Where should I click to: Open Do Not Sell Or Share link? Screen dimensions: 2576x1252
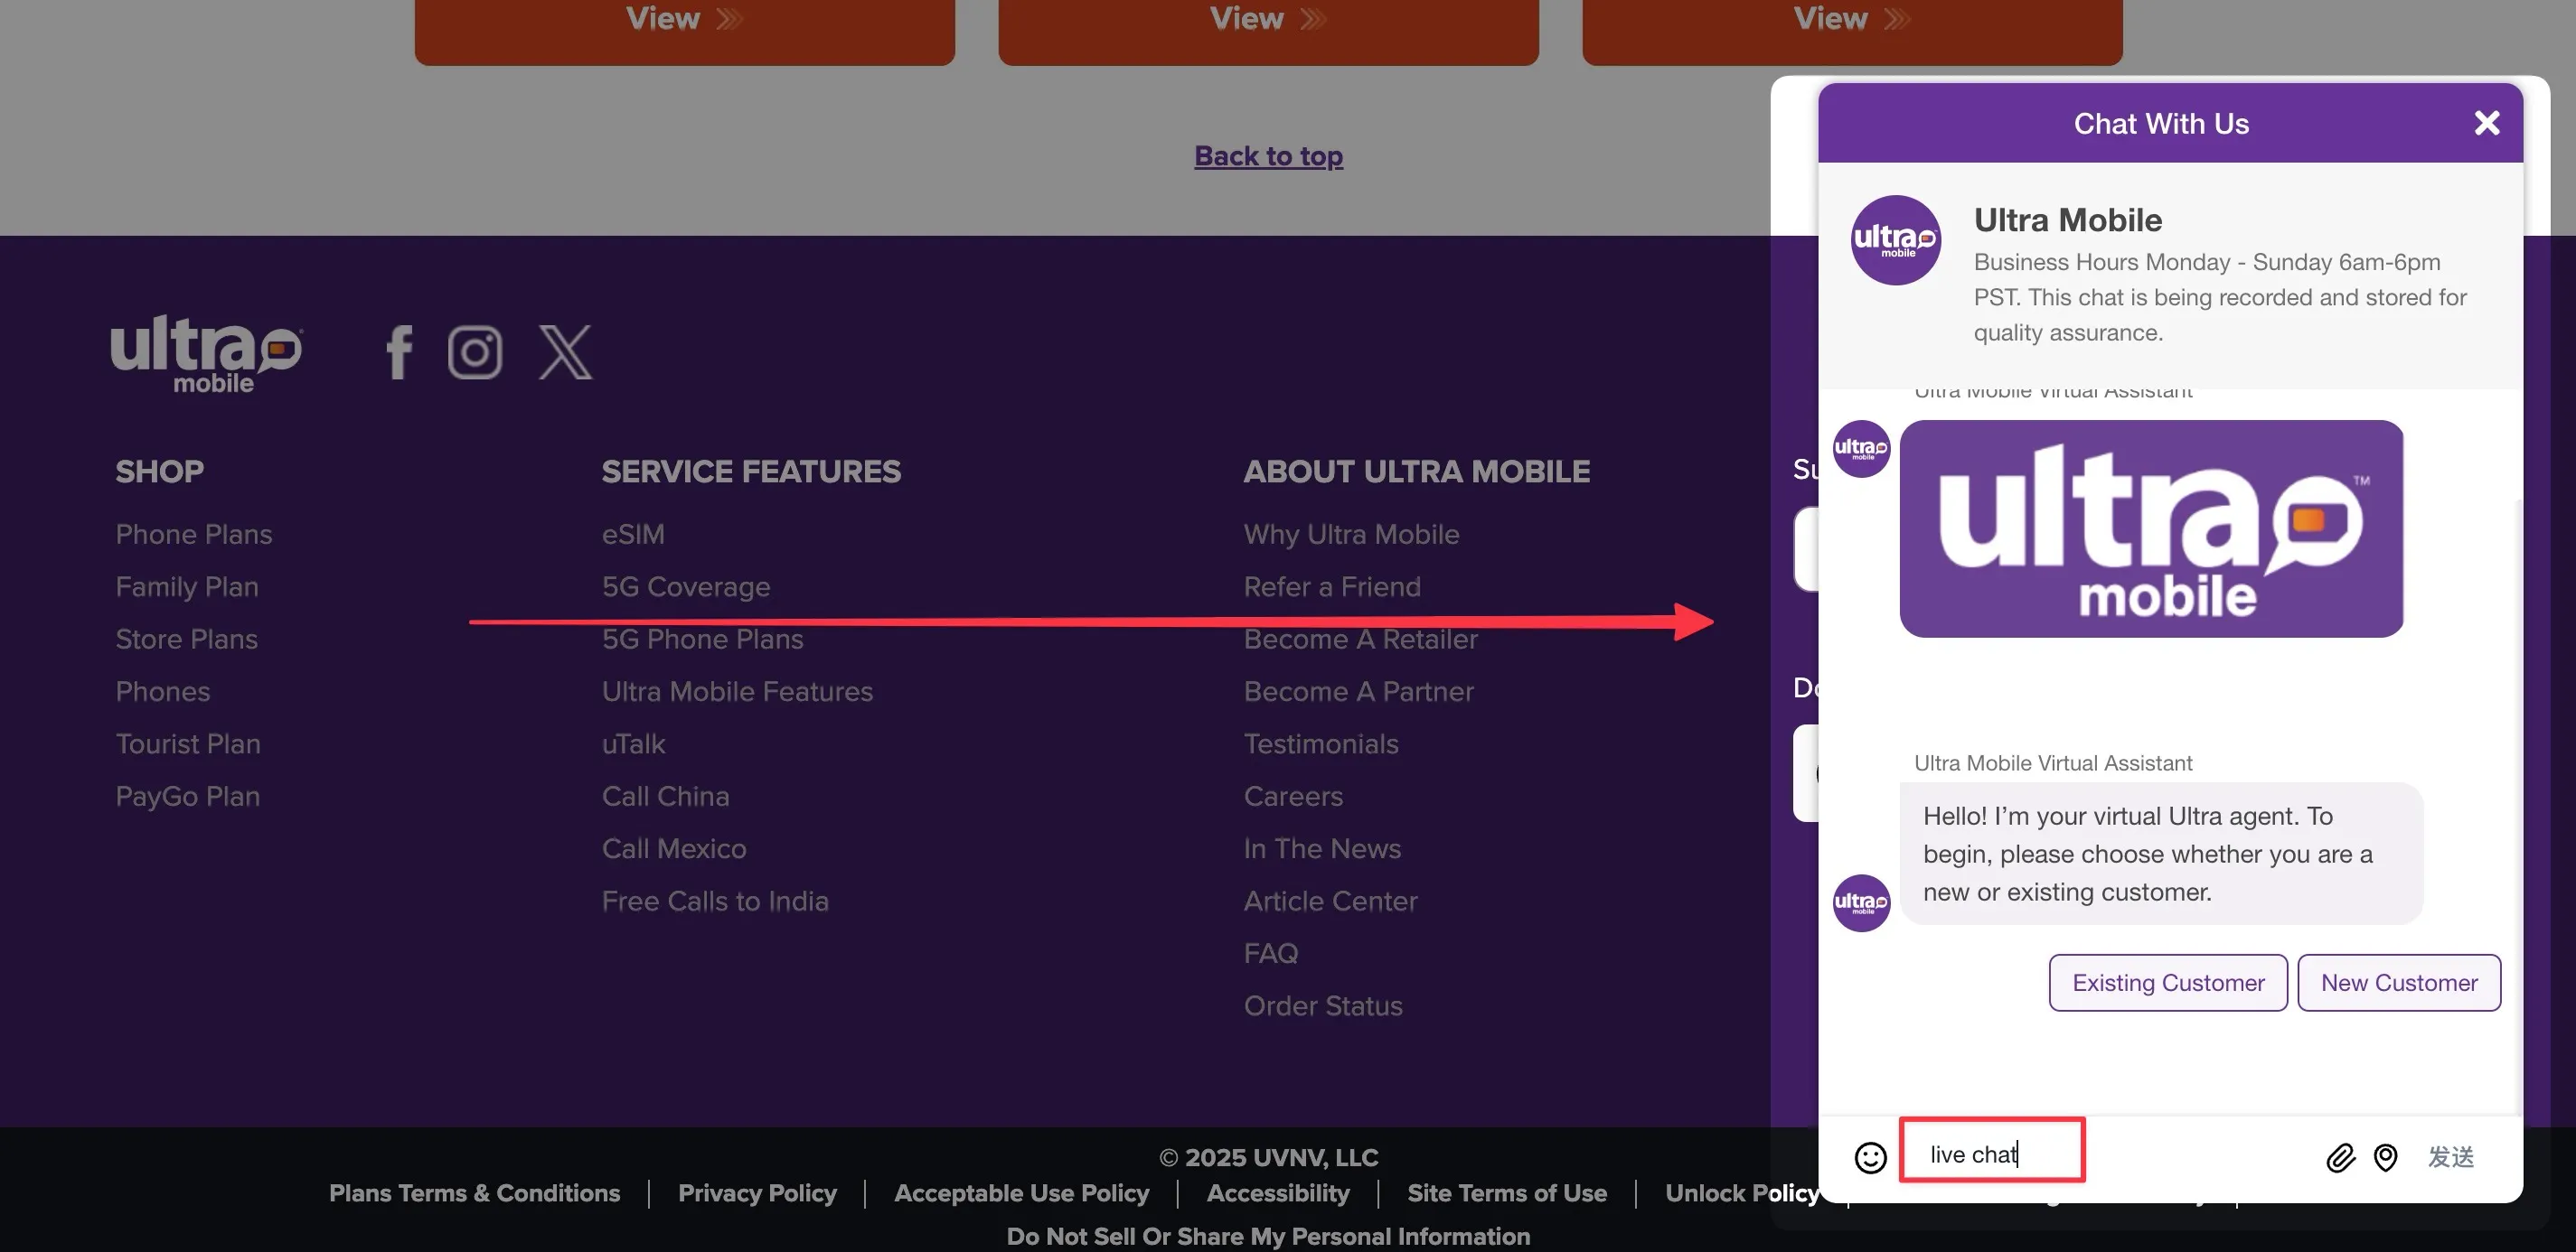click(x=1268, y=1236)
